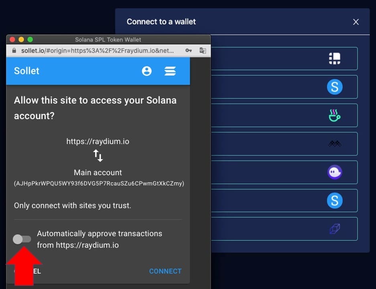Click the CONNECT button in Sollet

(165, 271)
